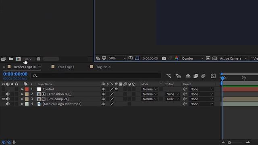
Task: Open blending Mode dropdown for Pre-comp 24
Action: (x=150, y=99)
